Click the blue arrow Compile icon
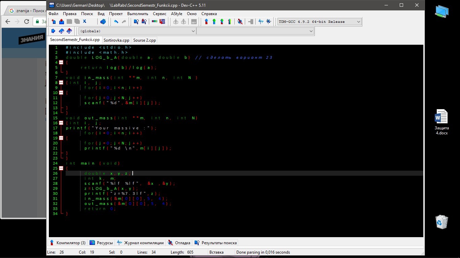 [x=206, y=21]
